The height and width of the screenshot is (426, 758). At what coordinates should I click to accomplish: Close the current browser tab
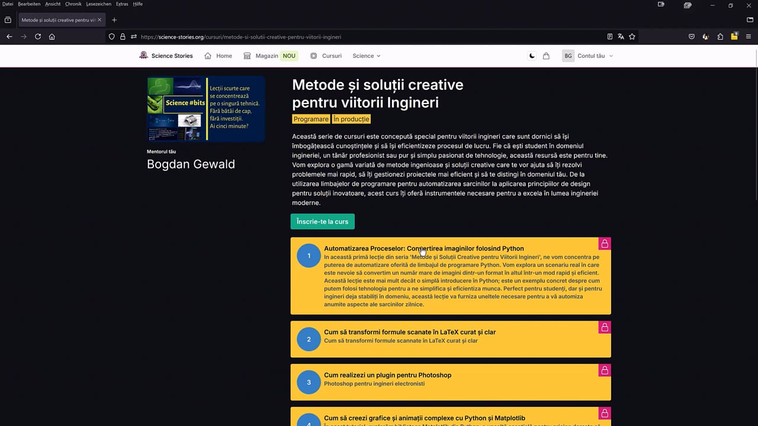[99, 20]
